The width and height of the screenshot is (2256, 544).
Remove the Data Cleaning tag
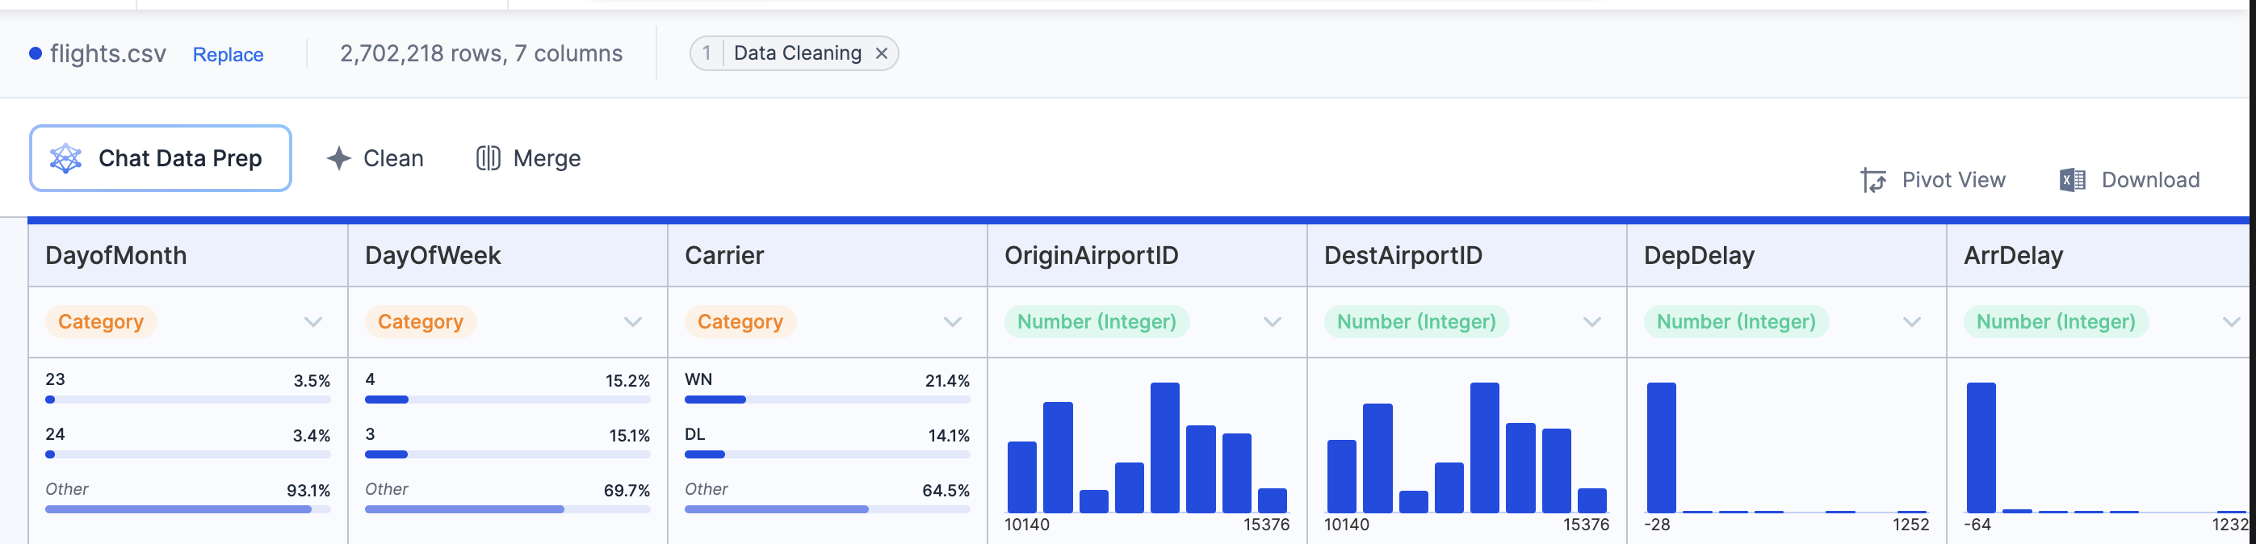pos(881,53)
